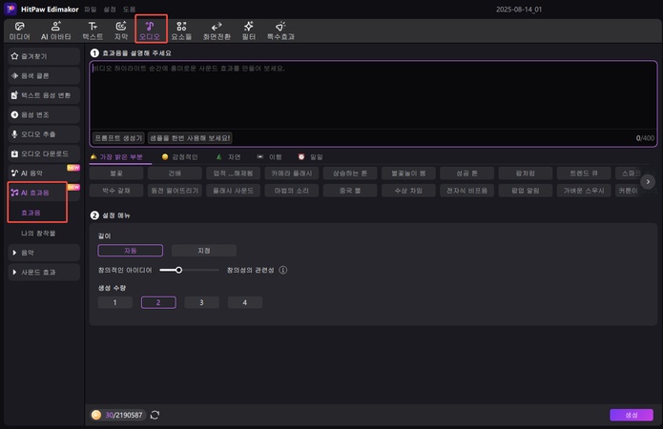The width and height of the screenshot is (663, 429).
Task: Open the 효과음 sub-item under AI 효과음
Action: pos(31,213)
